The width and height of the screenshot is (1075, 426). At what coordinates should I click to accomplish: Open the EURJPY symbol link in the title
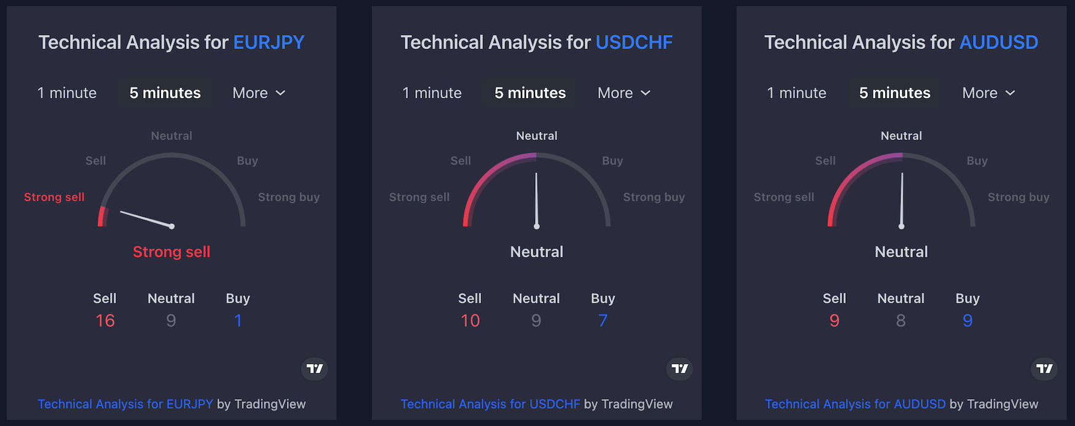[x=269, y=42]
